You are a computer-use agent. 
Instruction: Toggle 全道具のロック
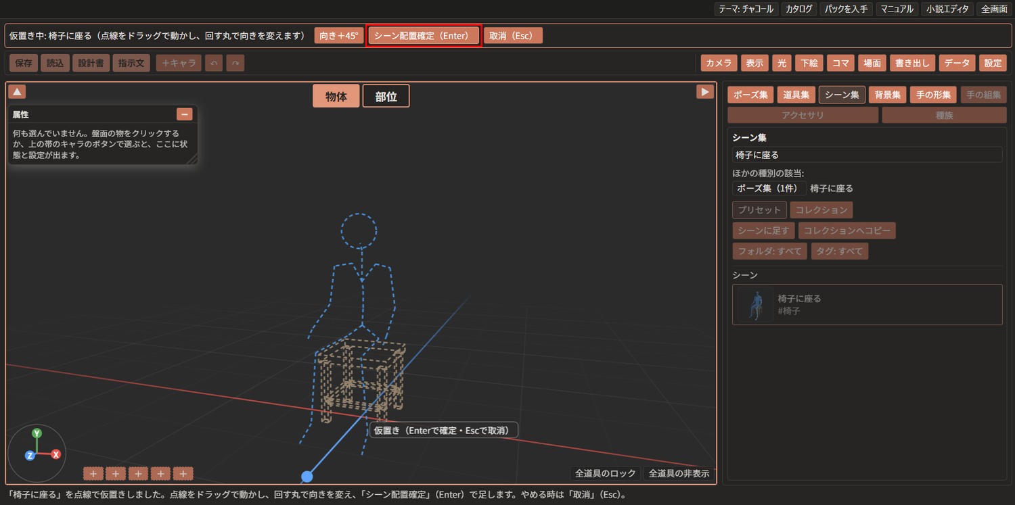(606, 473)
